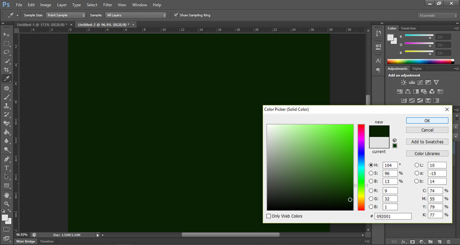Select the Lasso tool
This screenshot has width=460, height=245.
[7, 52]
